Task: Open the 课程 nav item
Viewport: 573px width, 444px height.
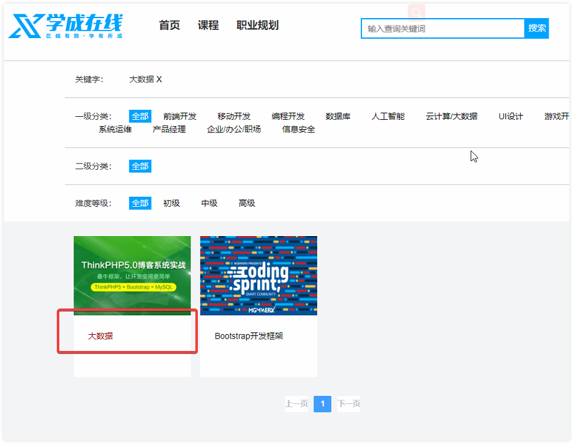Action: click(208, 25)
